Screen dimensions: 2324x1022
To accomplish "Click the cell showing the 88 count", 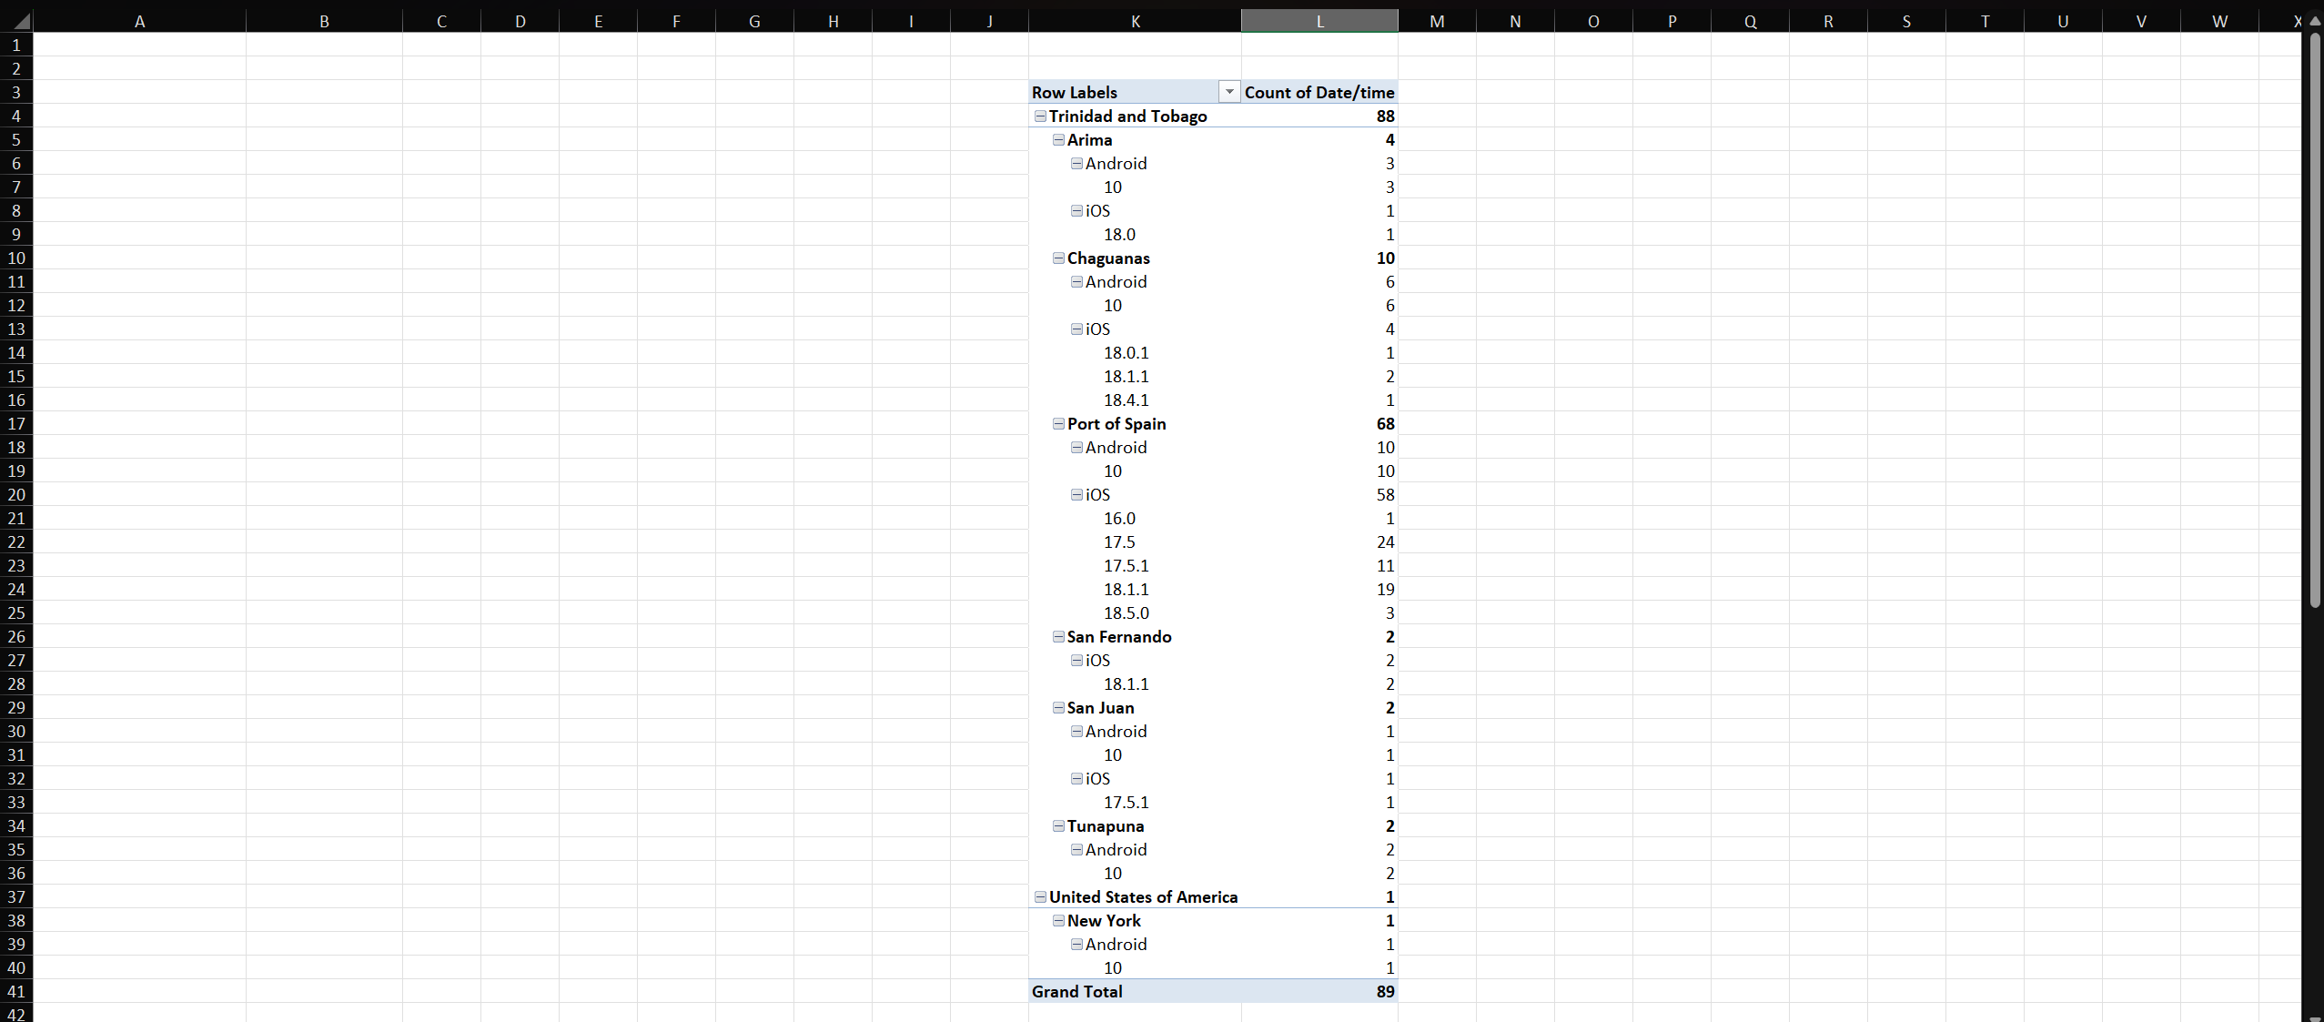I will tap(1384, 116).
